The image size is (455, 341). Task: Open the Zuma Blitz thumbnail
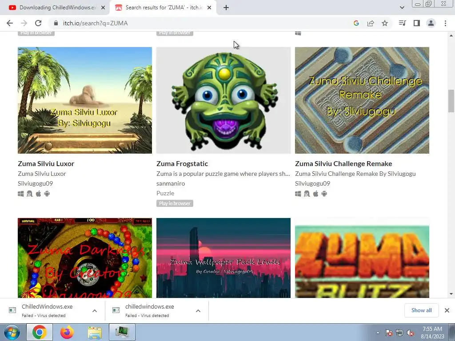362,258
